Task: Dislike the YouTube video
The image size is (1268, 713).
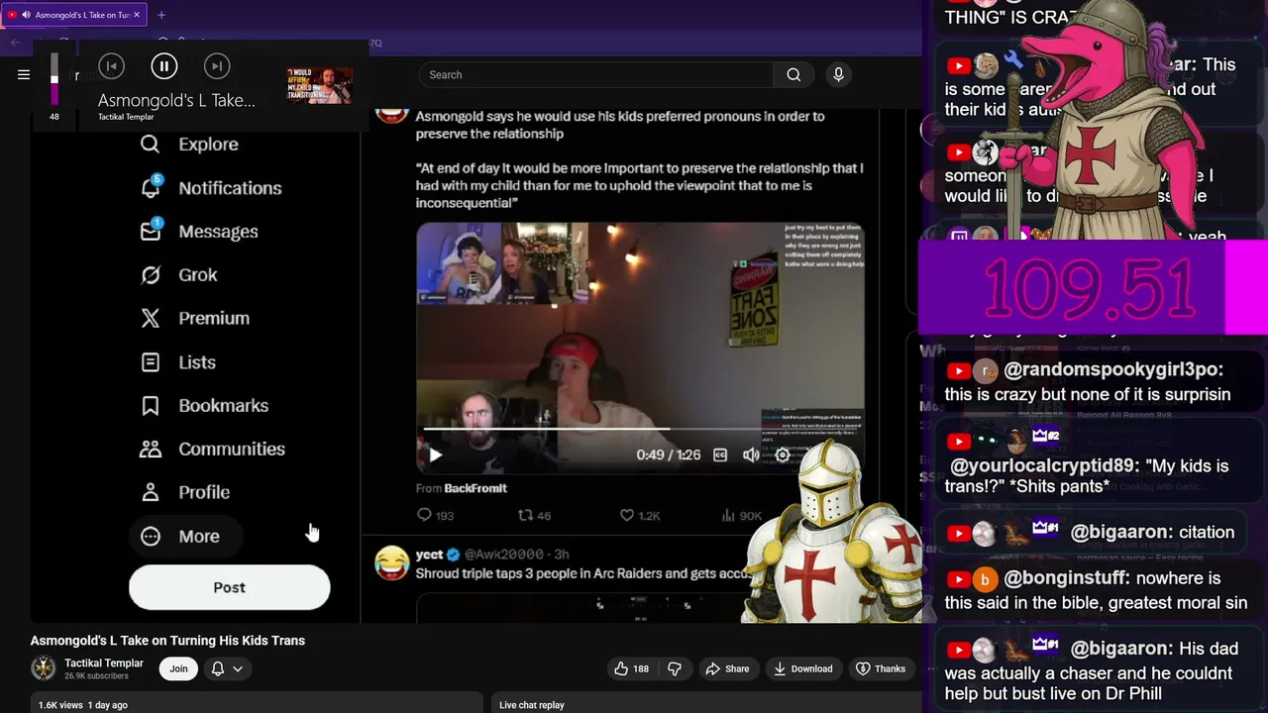Action: (x=675, y=668)
